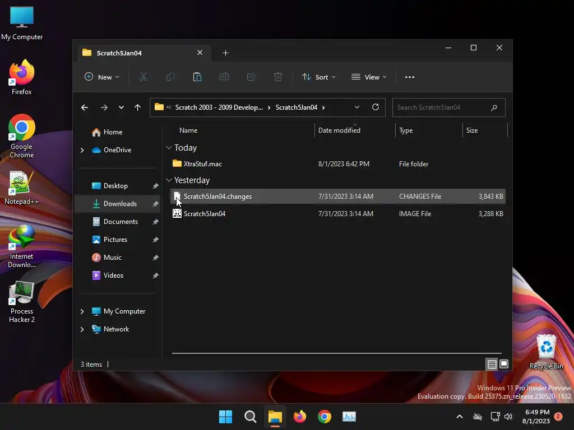Open the Windows Start menu

point(225,417)
